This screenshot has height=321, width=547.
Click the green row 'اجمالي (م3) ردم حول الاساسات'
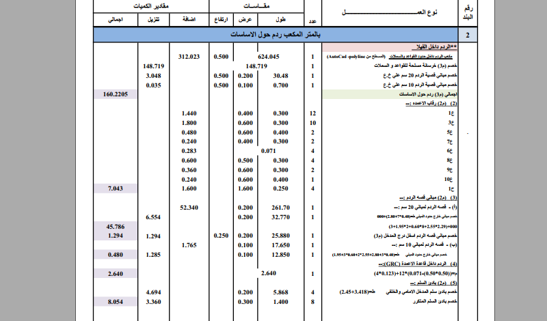pos(390,94)
